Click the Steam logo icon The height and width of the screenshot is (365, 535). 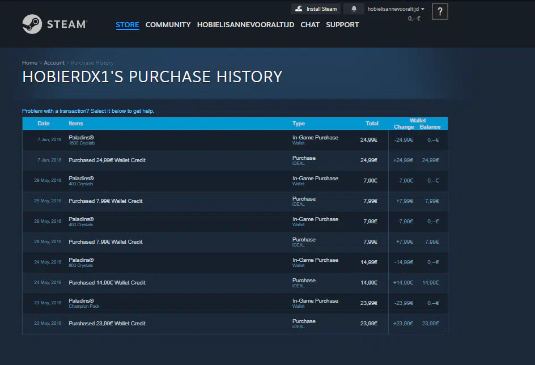click(x=32, y=24)
